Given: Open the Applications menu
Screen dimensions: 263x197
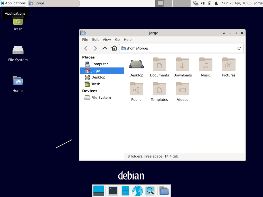Looking at the screenshot, I should 13,3.
